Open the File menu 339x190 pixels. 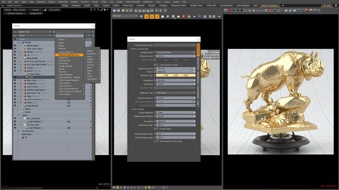(x=4, y=2)
